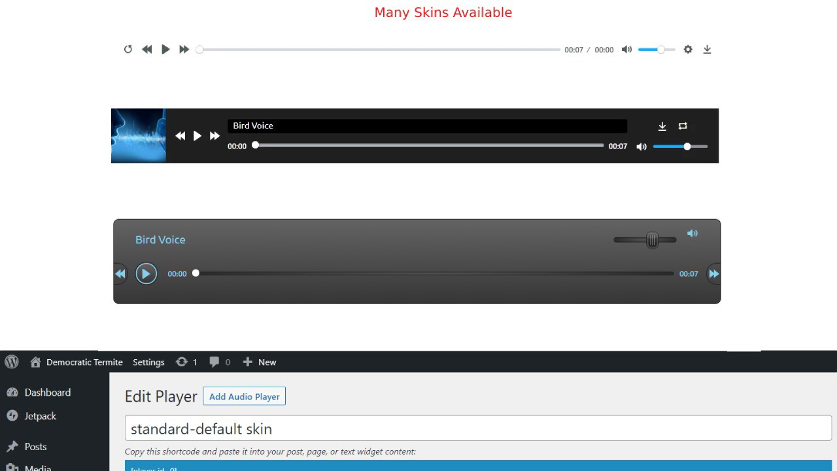Open the settings gear in the top player
Image resolution: width=837 pixels, height=471 pixels.
688,49
